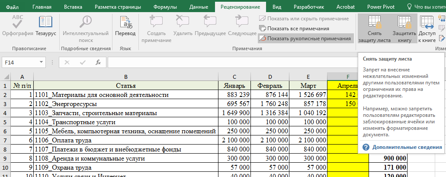
Task: Open the Формулы tab
Action: tap(165, 7)
